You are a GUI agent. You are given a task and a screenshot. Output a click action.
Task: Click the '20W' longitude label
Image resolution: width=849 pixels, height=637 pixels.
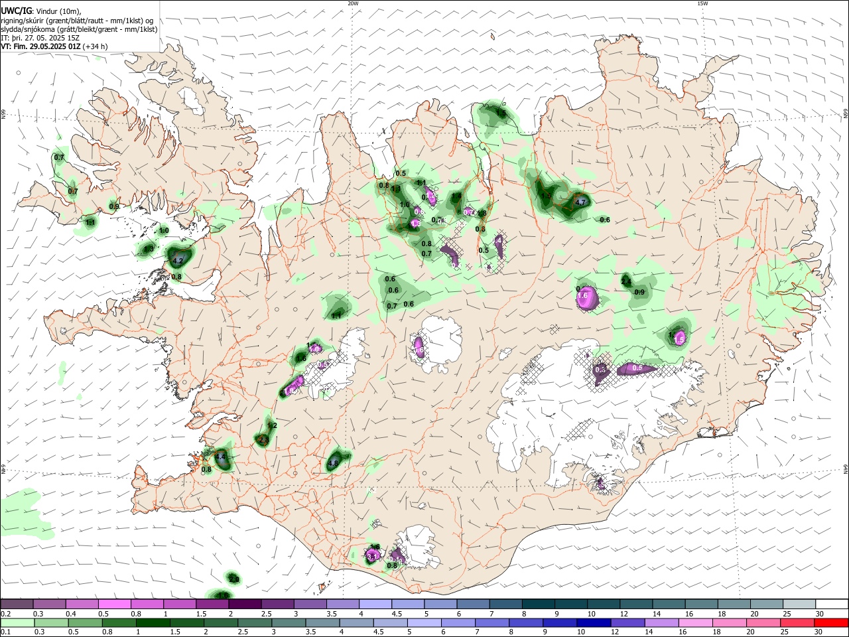[x=353, y=3]
